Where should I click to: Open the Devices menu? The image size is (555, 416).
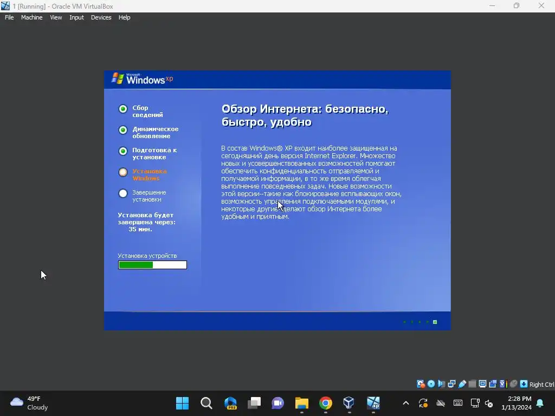[101, 17]
